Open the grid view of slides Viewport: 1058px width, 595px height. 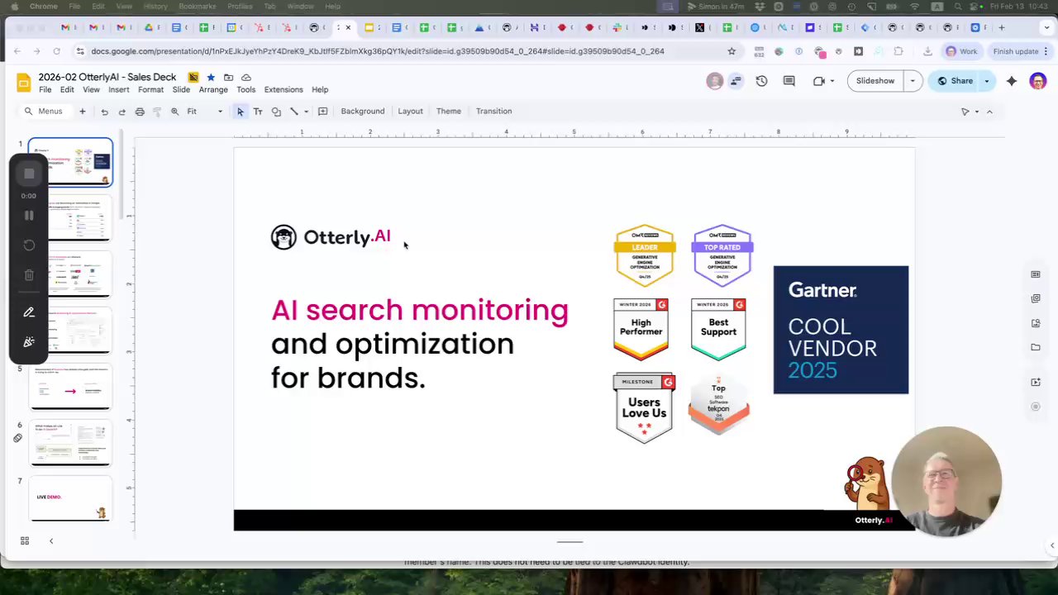[x=25, y=541]
